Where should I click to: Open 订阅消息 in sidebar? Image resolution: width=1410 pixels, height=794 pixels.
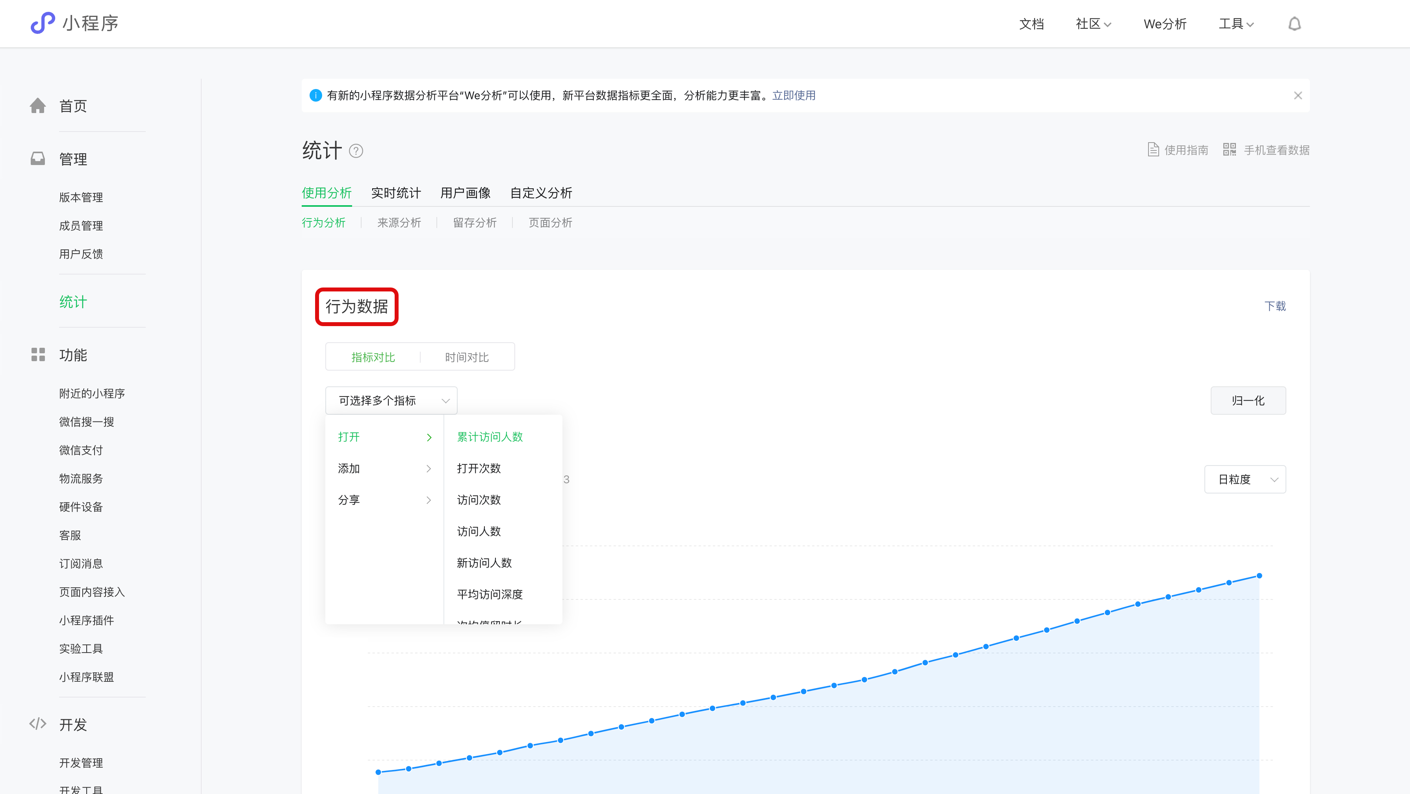pyautogui.click(x=81, y=564)
